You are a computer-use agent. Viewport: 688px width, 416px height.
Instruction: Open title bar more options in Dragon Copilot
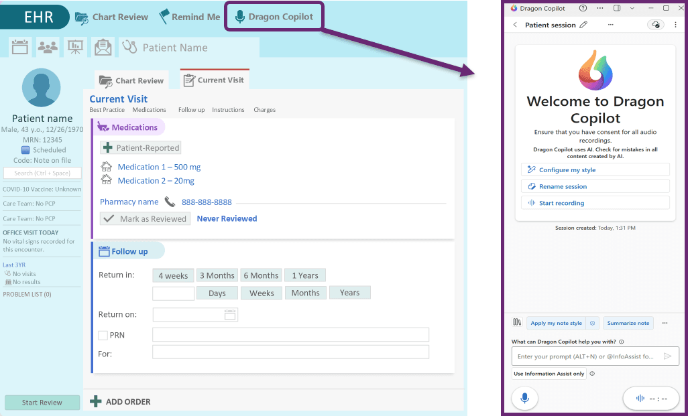pyautogui.click(x=599, y=8)
